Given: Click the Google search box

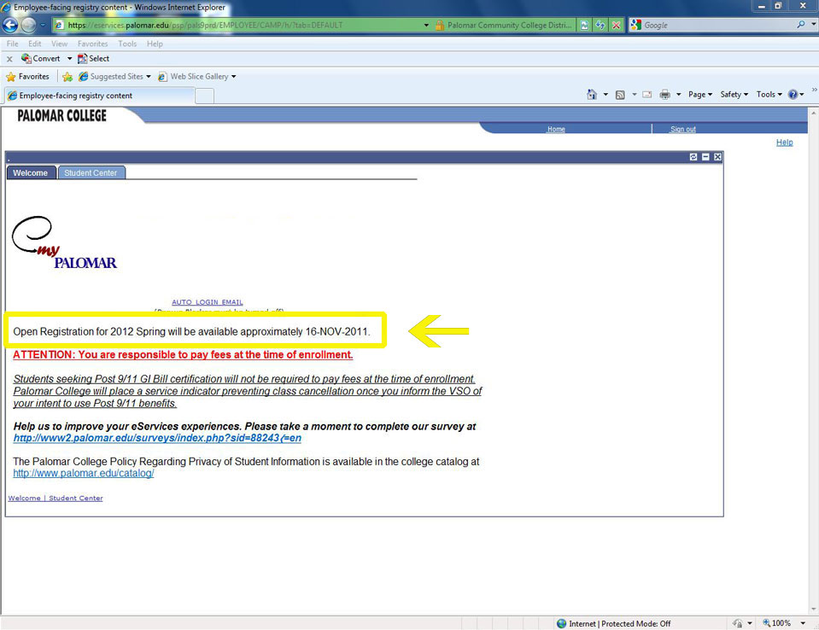Looking at the screenshot, I should point(718,25).
